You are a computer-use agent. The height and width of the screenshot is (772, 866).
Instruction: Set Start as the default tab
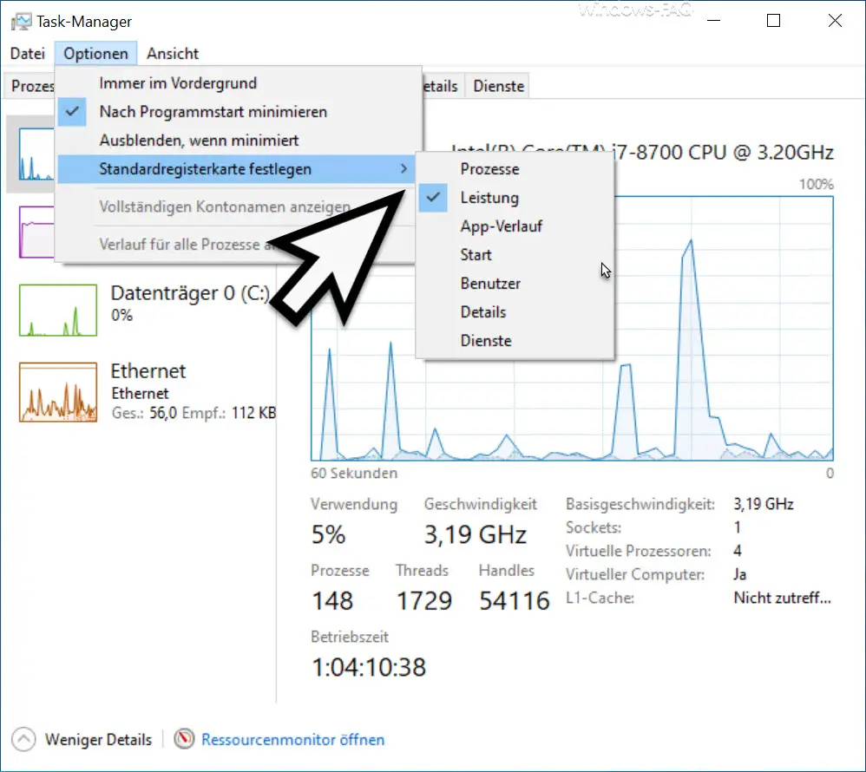tap(515, 255)
